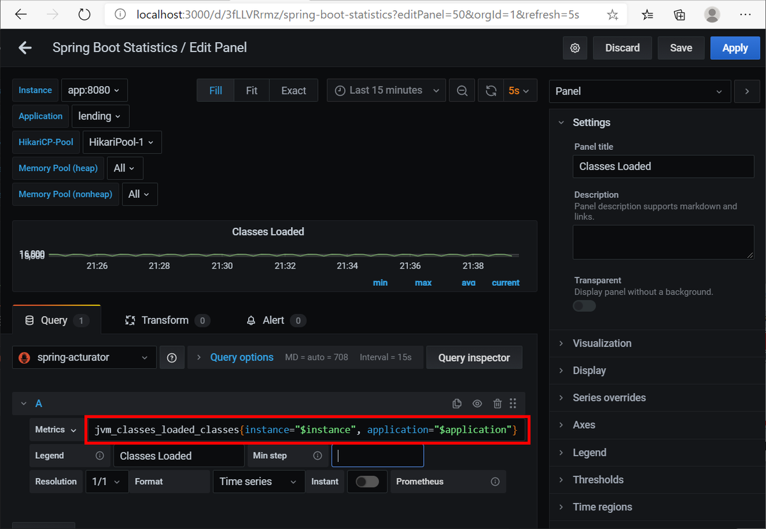Open the 5s refresh interval dropdown
This screenshot has width=766, height=529.
click(520, 91)
